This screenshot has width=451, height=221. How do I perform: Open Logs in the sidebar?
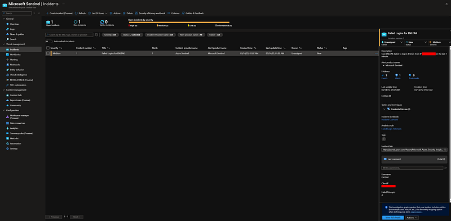(x=12, y=29)
